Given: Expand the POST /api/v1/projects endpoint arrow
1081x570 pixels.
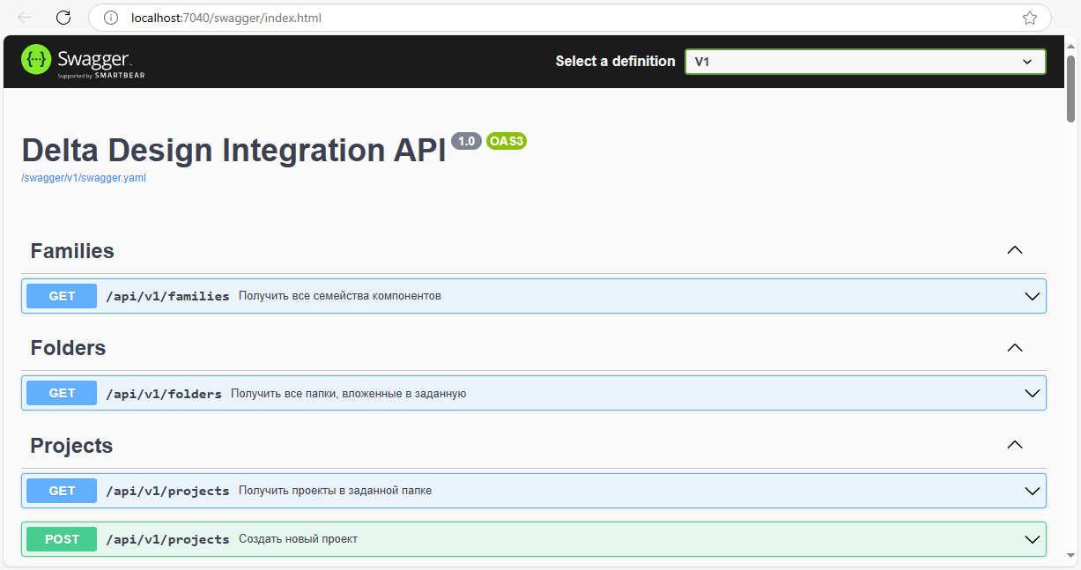Looking at the screenshot, I should 1033,539.
